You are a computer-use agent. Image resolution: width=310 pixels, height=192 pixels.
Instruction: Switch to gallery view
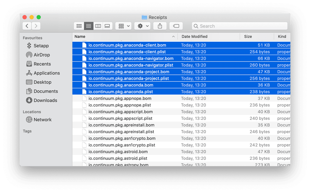click(x=107, y=26)
